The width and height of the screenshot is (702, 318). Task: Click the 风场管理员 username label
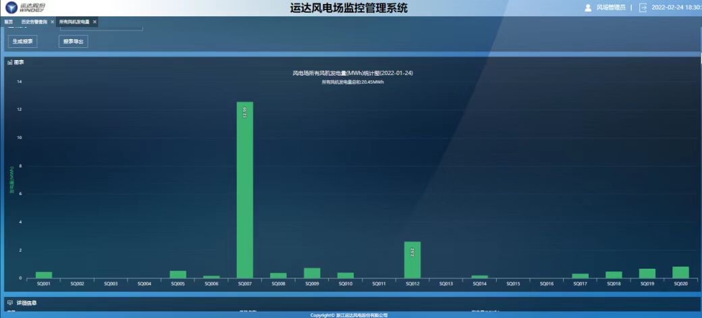point(611,8)
